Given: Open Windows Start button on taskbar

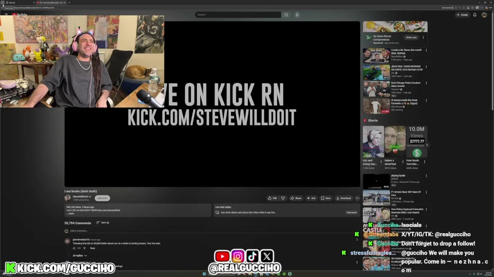Looking at the screenshot, I should point(204,274).
